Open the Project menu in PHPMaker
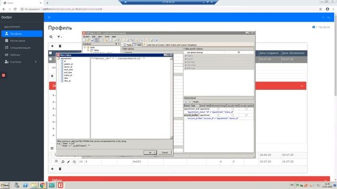Viewport: 337px width, 189px height. [x=86, y=37]
